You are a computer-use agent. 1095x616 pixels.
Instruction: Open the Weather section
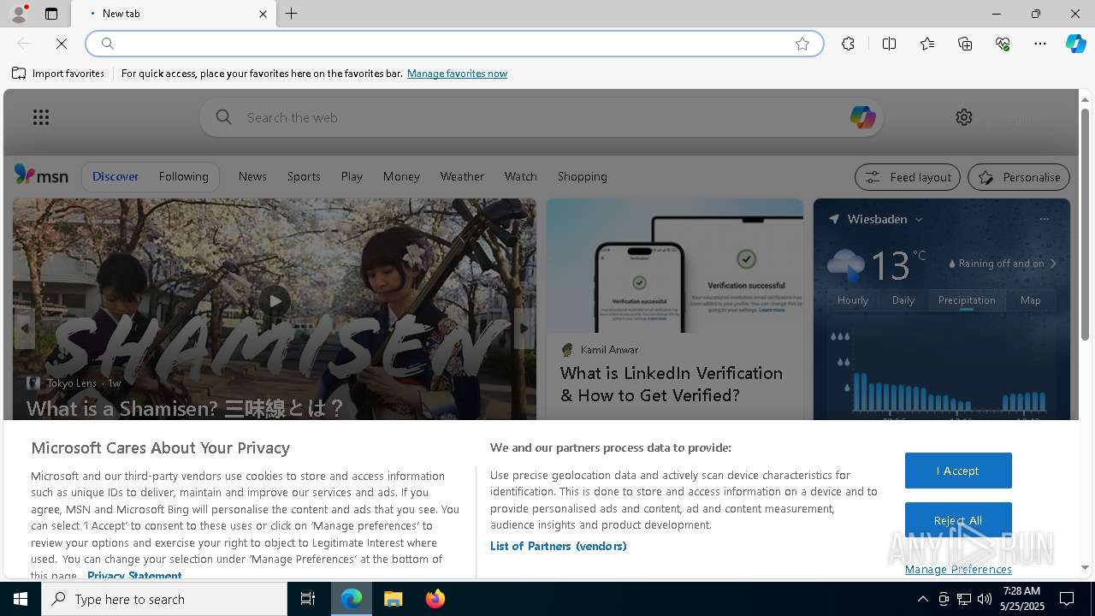click(462, 176)
